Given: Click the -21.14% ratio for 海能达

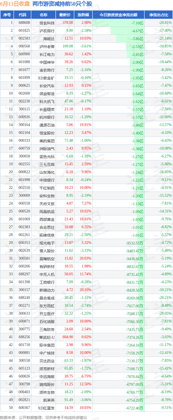Looking at the screenshot, I should click(165, 38).
